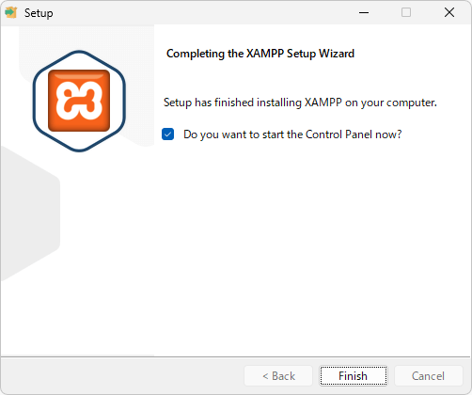This screenshot has height=395, width=472.
Task: Click the gray hexagon shape on left panel
Action: point(30,213)
